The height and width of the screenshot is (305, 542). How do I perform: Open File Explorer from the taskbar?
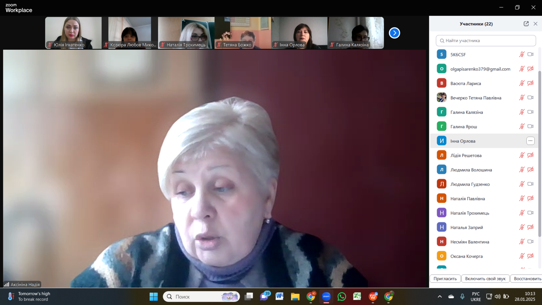coord(295,297)
